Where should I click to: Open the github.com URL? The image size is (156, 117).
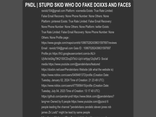[x=57, y=96]
